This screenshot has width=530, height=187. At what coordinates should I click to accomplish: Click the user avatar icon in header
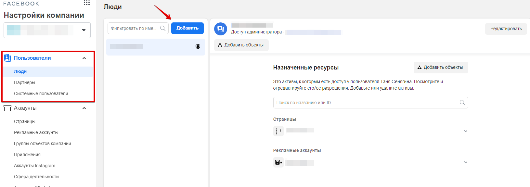(x=221, y=29)
